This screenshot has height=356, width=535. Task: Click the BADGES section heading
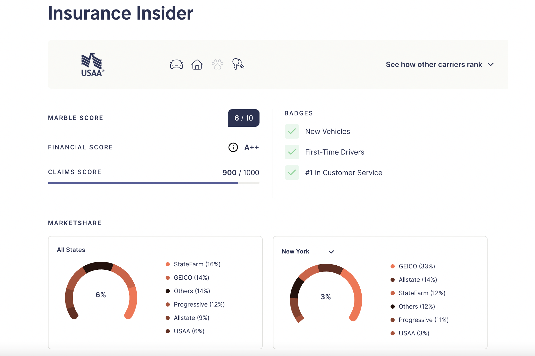[x=299, y=113]
